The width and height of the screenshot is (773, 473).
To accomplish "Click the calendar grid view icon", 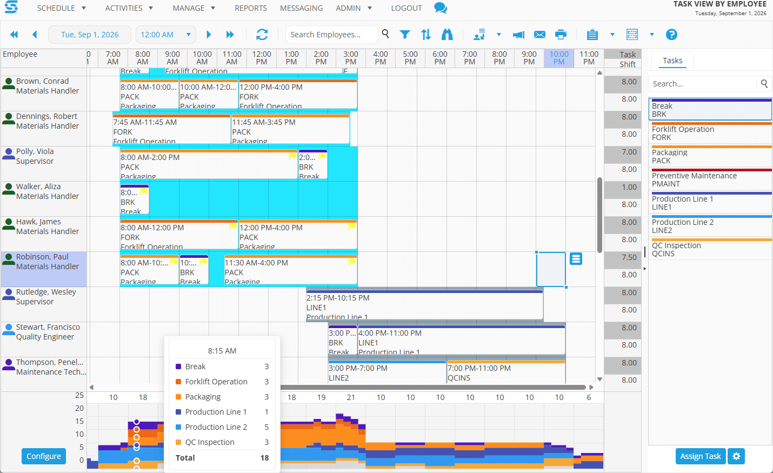I will click(632, 35).
